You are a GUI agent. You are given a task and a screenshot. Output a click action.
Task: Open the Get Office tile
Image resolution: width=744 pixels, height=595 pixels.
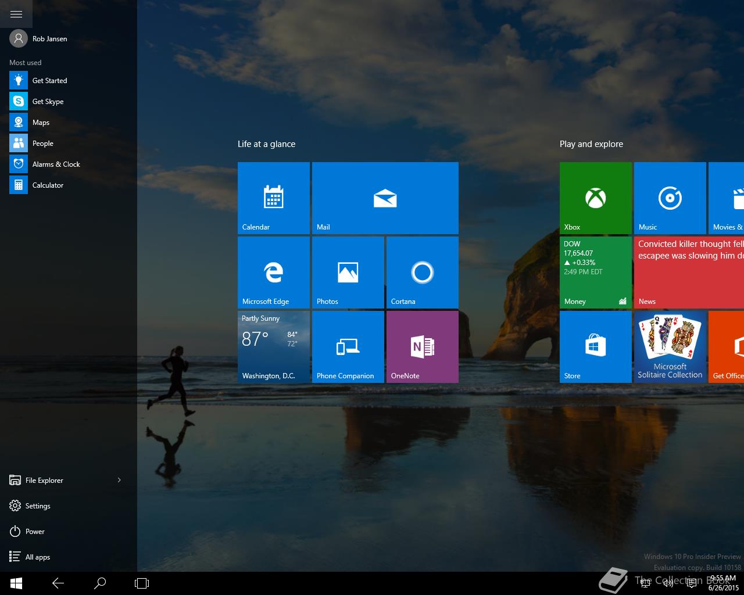coord(727,347)
